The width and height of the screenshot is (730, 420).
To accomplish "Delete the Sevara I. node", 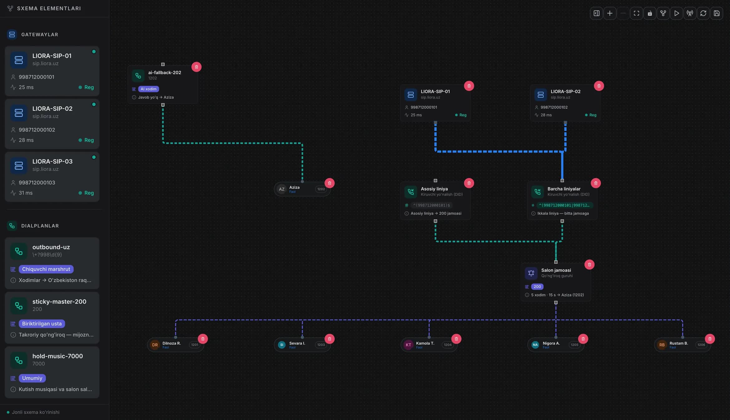I will click(x=330, y=339).
